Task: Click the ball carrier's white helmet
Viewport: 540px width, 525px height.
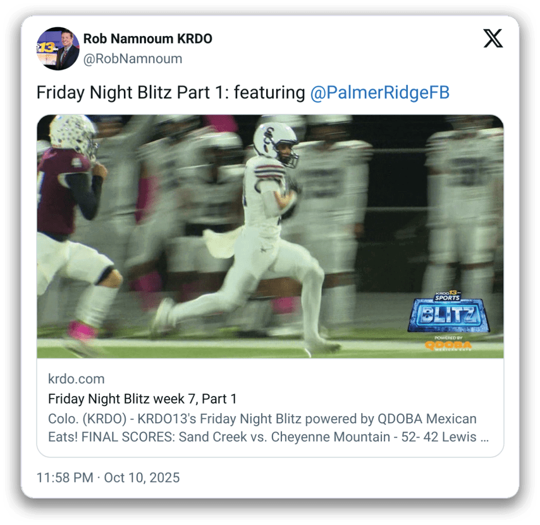Action: 276,142
